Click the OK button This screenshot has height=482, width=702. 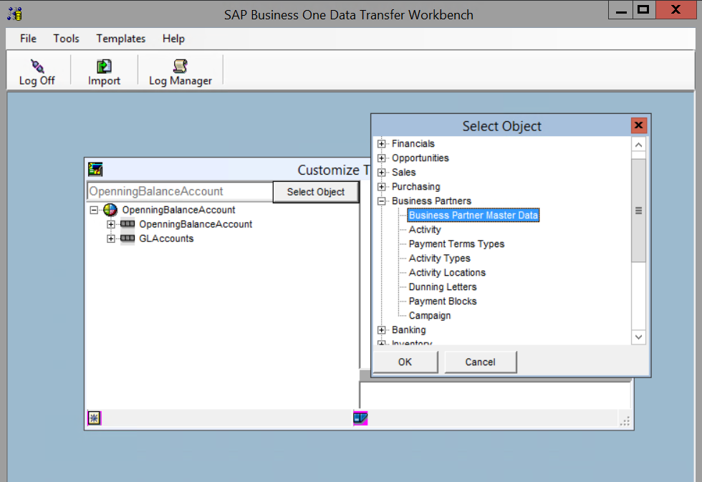coord(405,362)
